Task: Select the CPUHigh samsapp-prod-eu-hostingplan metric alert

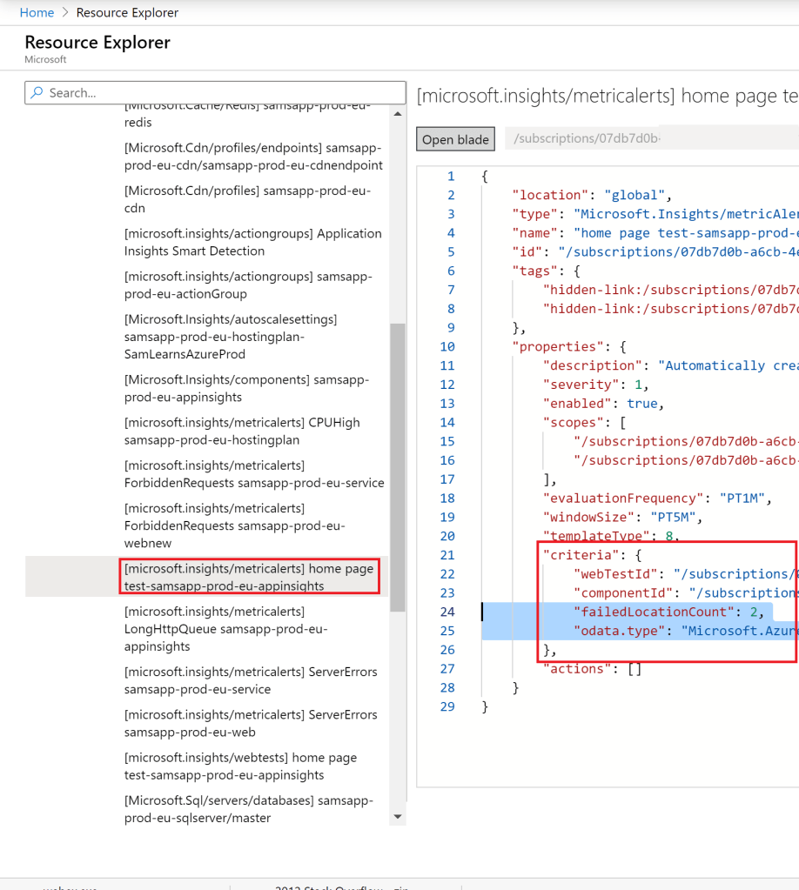Action: [242, 432]
